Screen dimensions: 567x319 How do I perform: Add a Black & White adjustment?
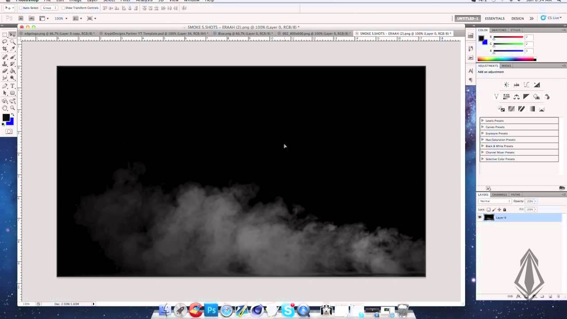(526, 97)
